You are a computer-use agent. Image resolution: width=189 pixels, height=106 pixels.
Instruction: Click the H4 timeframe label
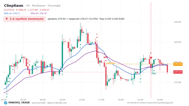pyautogui.click(x=28, y=6)
